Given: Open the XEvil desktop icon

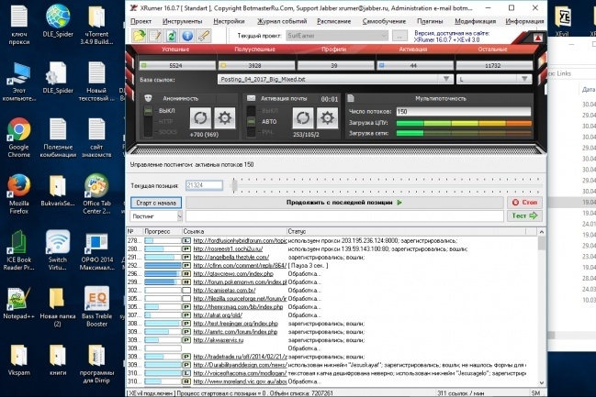Looking at the screenshot, I should (562, 19).
